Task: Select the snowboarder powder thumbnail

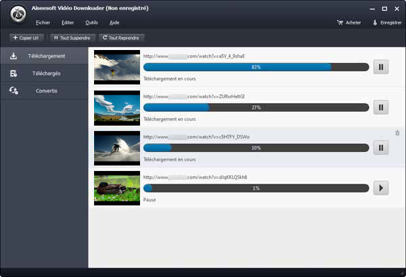Action: (x=117, y=148)
